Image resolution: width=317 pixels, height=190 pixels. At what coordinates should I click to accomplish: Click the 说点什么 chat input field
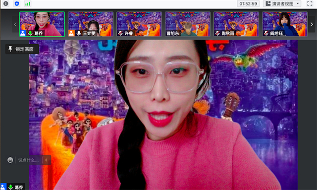coord(28,160)
